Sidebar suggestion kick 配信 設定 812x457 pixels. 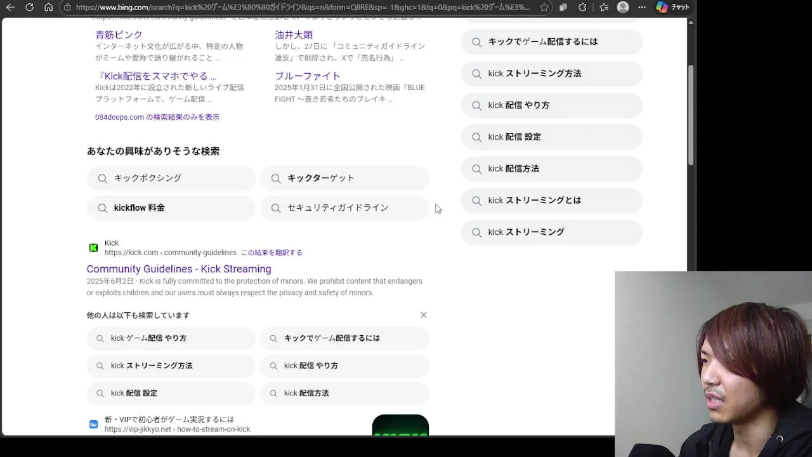[551, 137]
